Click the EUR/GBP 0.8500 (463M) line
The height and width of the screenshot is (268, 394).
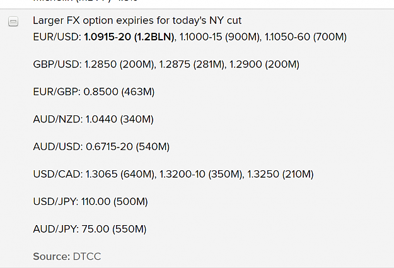(94, 92)
